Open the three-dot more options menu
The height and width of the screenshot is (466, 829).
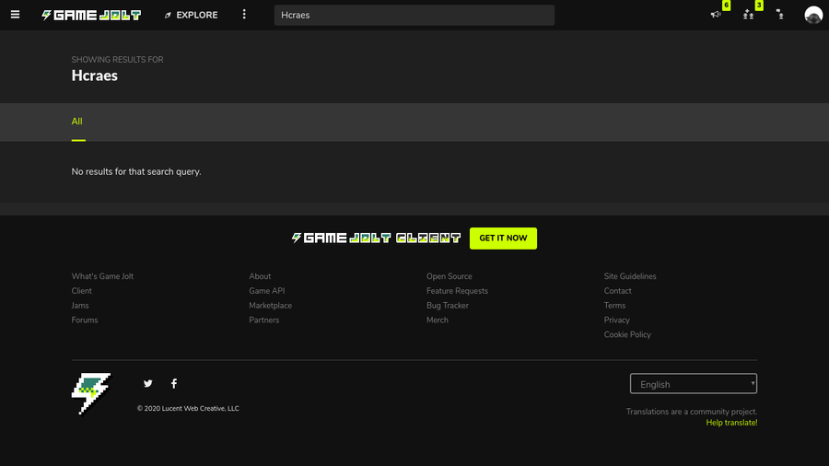[x=244, y=14]
